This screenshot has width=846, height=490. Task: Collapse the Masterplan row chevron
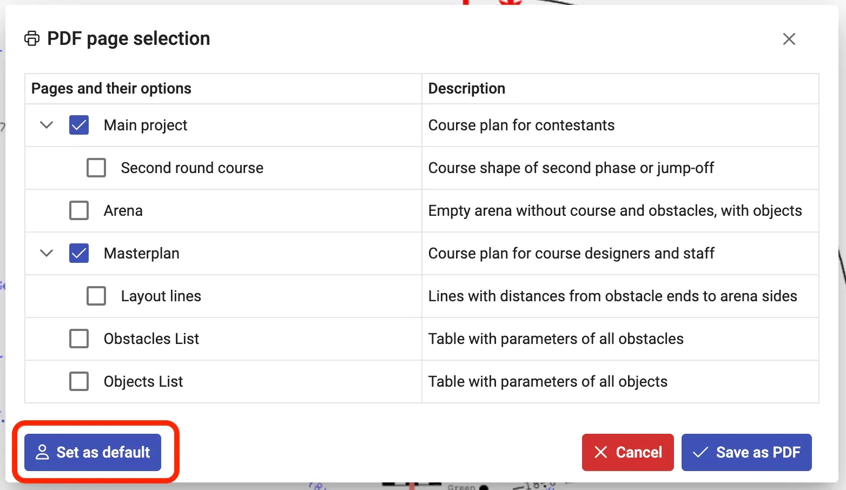pyautogui.click(x=47, y=253)
